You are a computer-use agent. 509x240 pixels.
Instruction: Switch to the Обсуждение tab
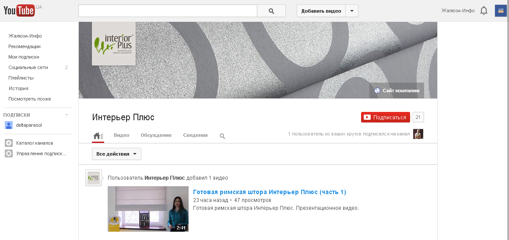tap(156, 136)
